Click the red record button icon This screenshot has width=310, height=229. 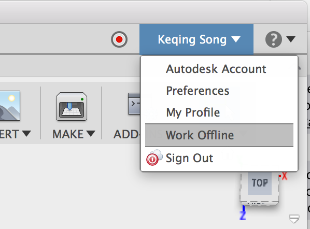click(119, 39)
